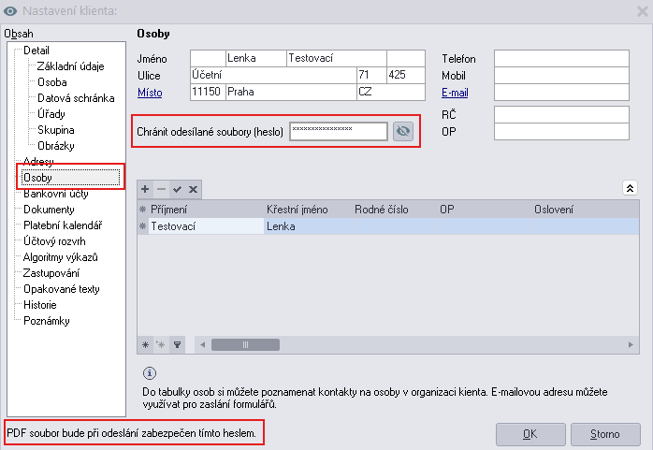Click the horizontal scrollbar thumb in the table
Image resolution: width=653 pixels, height=450 pixels.
pos(245,344)
